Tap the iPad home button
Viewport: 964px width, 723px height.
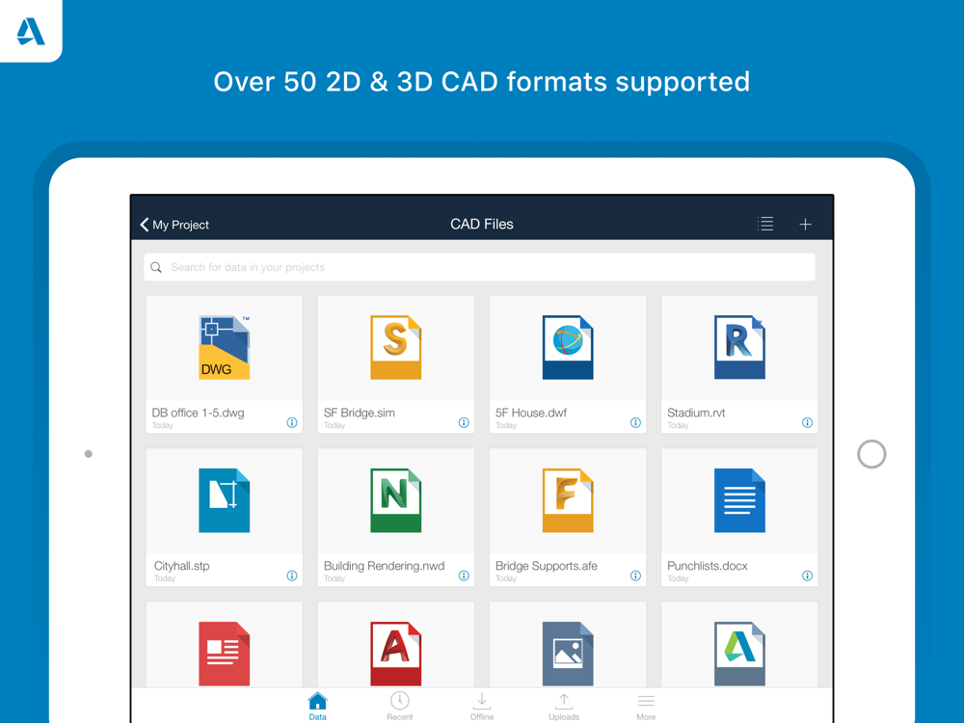871,454
